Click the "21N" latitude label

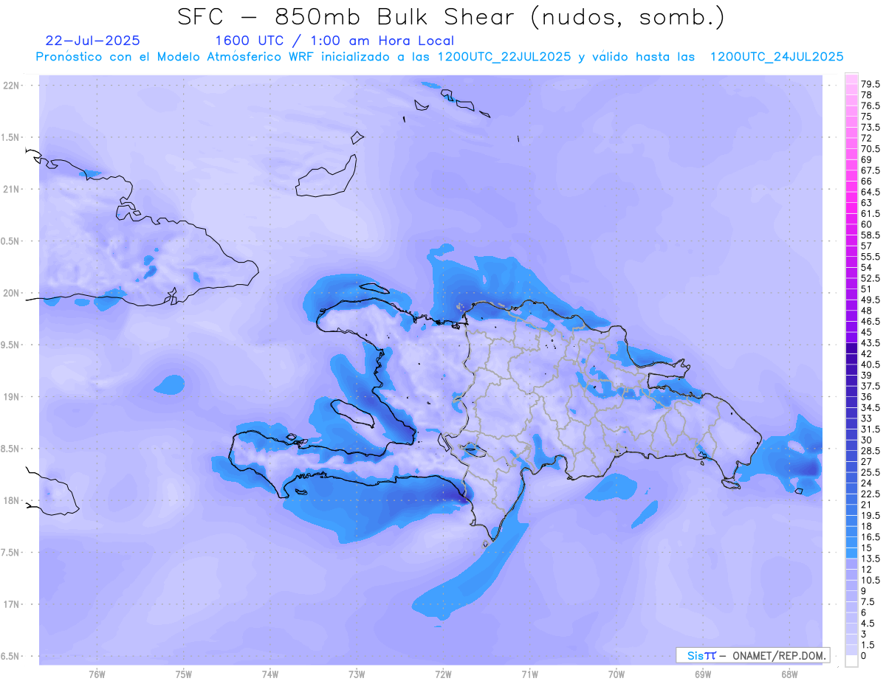point(11,189)
